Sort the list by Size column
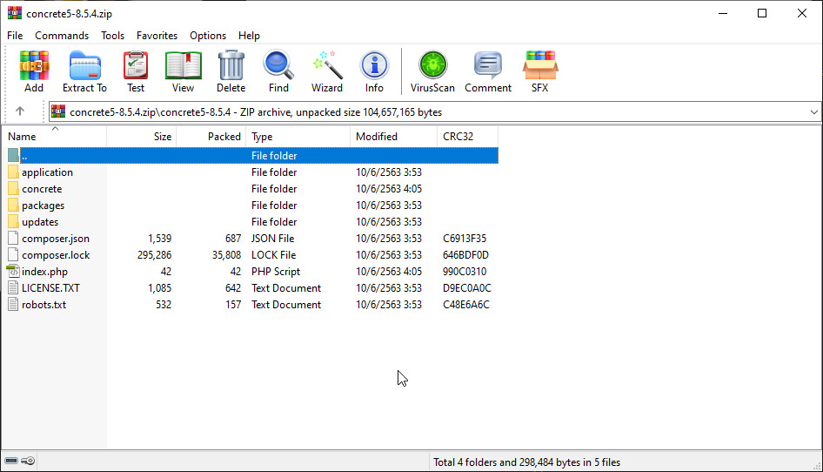This screenshot has height=472, width=823. tap(142, 137)
